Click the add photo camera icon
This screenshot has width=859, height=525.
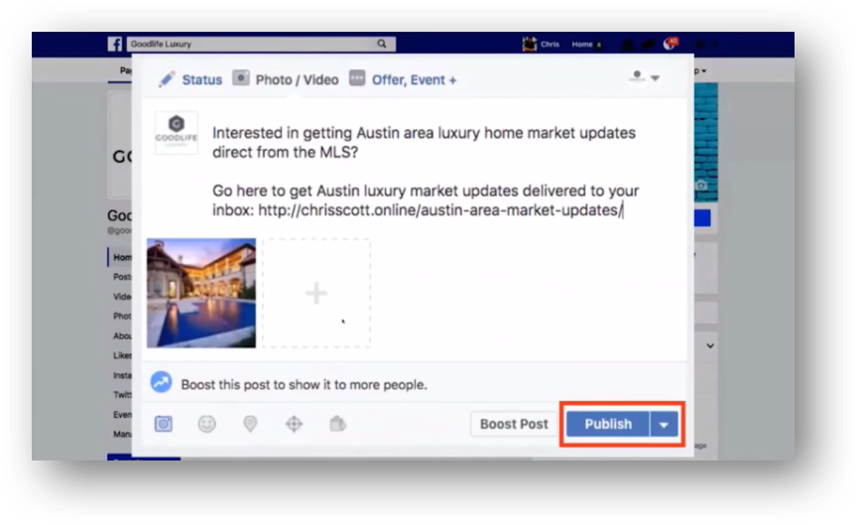[164, 424]
